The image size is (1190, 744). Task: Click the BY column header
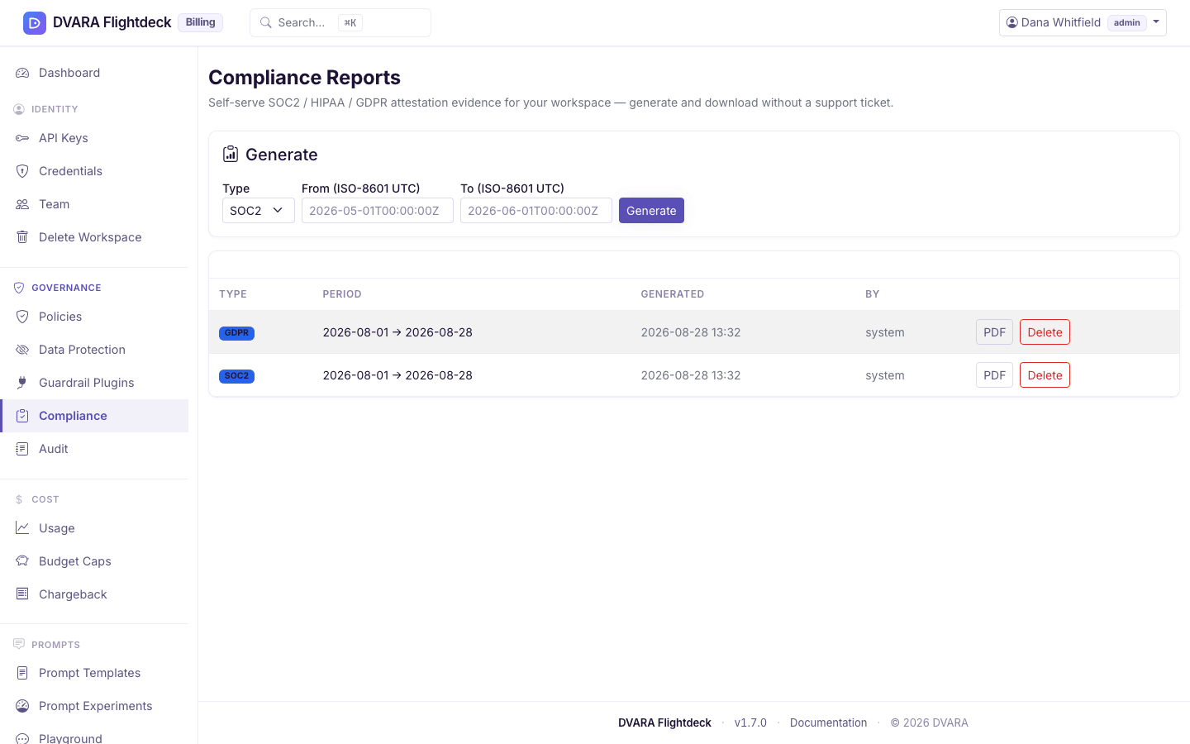click(872, 294)
